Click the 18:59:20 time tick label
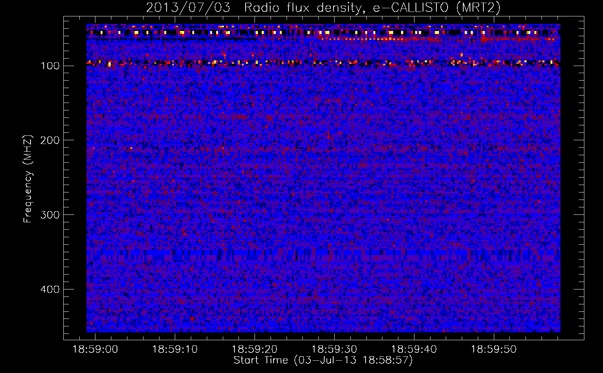603x373 pixels. click(x=255, y=350)
